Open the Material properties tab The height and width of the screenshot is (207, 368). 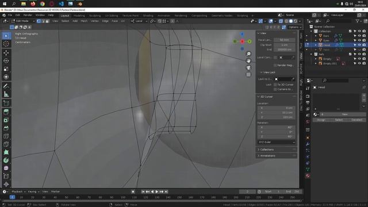pyautogui.click(x=308, y=176)
